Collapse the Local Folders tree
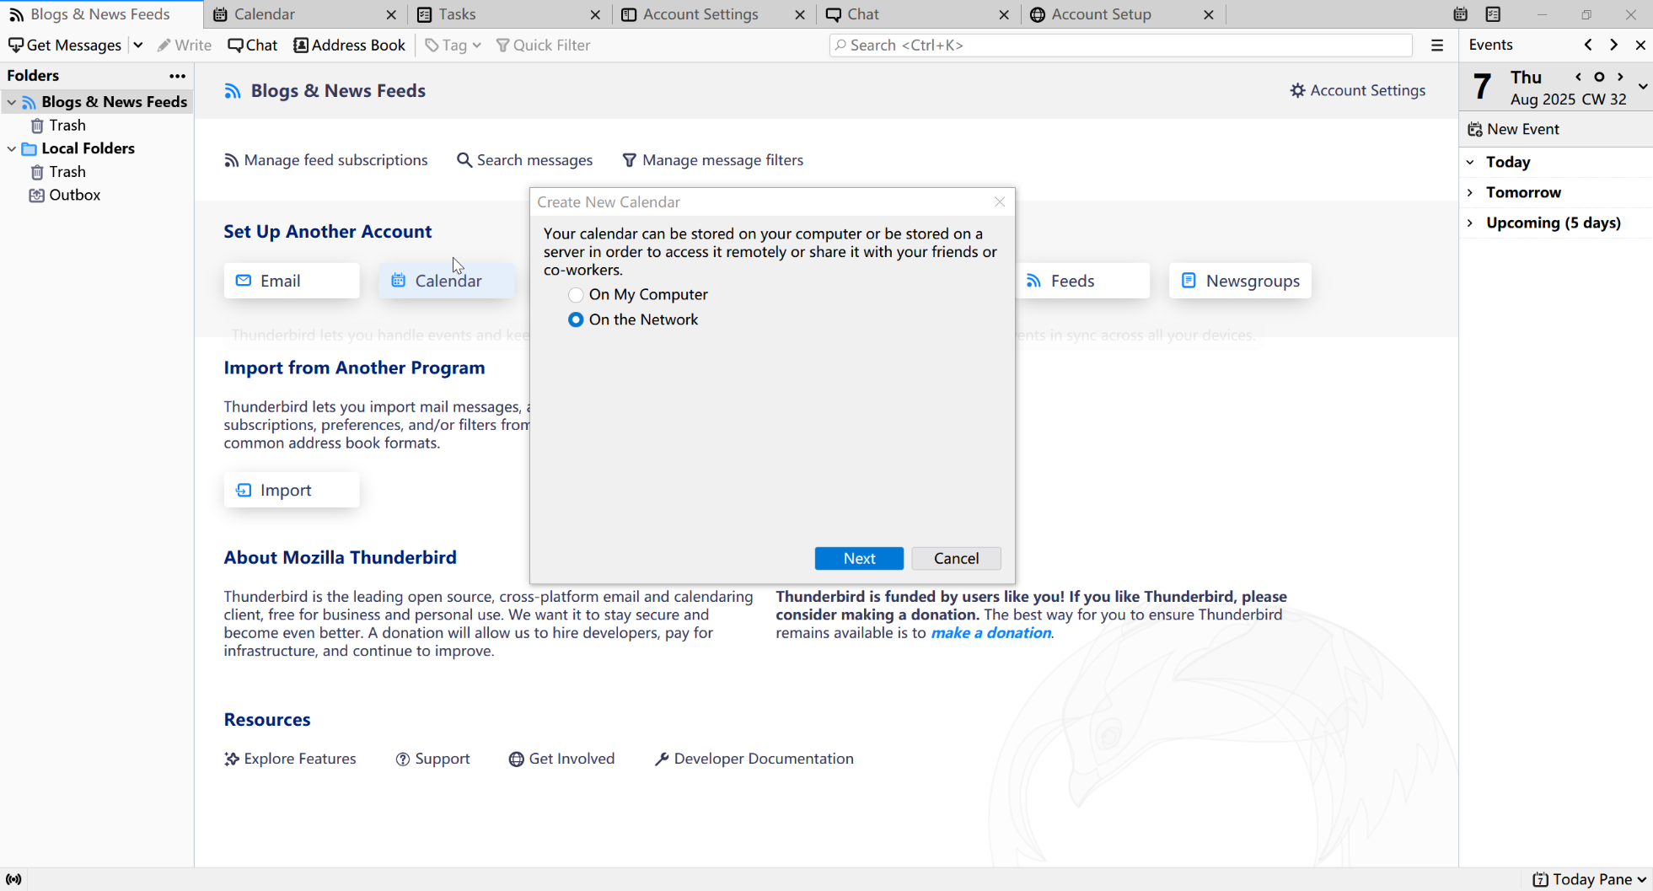 [12, 148]
